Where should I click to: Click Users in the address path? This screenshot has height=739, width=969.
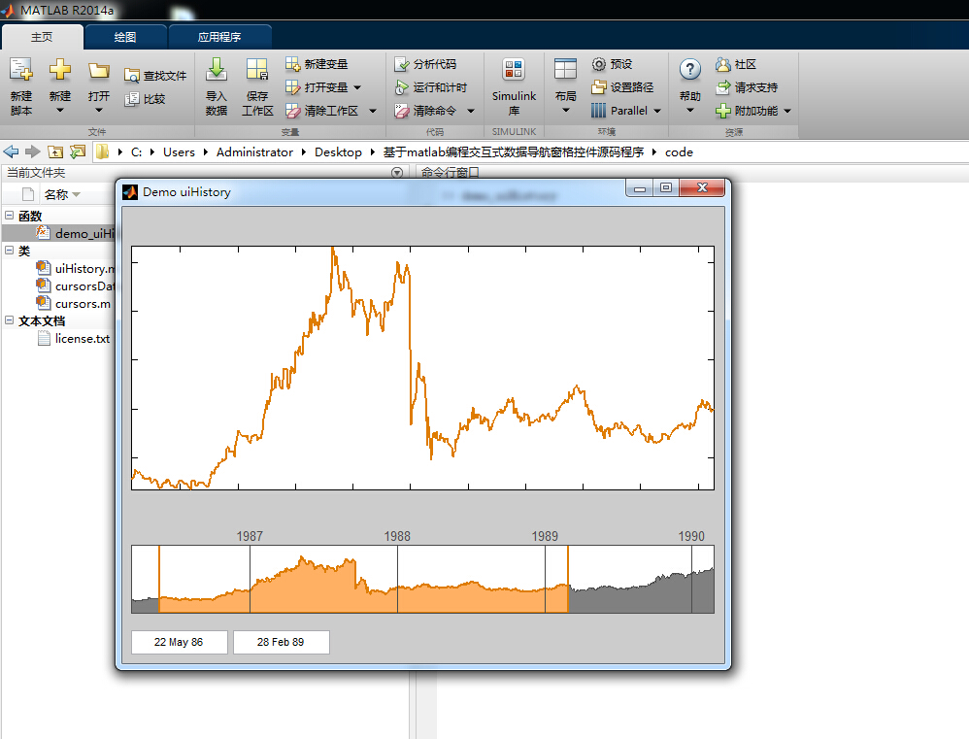[x=179, y=152]
